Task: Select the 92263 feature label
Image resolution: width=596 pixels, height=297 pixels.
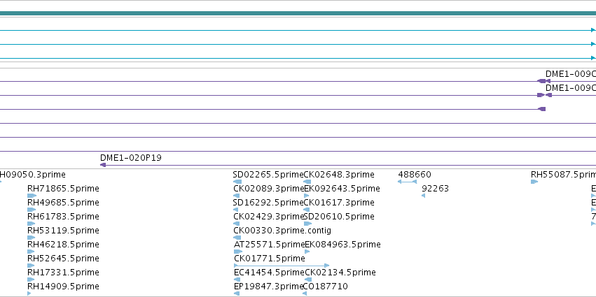Action: point(435,189)
